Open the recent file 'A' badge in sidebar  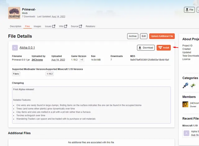tap(187, 133)
